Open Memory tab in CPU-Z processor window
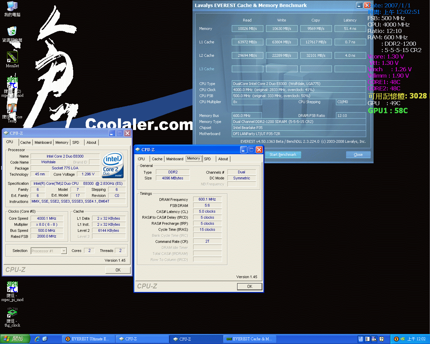This screenshot has width=430, height=344. pos(62,142)
